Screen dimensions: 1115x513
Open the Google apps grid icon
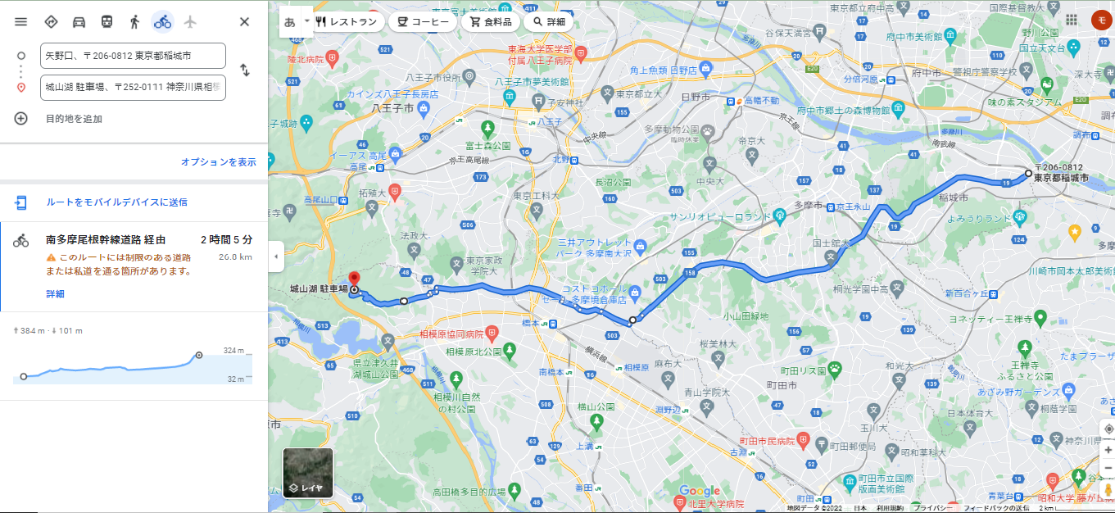tap(1072, 20)
